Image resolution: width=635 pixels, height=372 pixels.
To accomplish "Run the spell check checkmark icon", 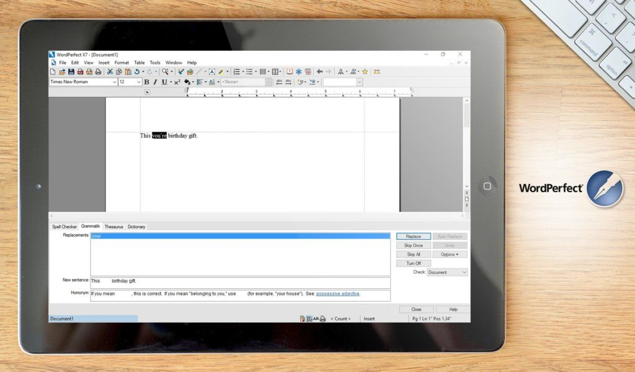I will [180, 72].
